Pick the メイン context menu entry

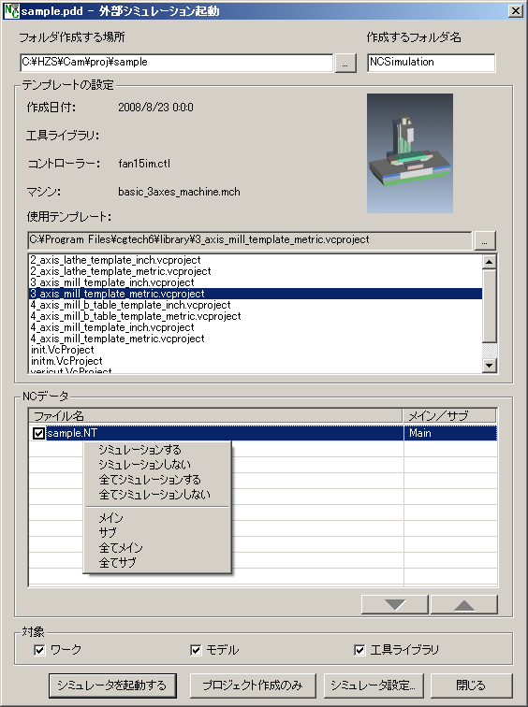(x=111, y=518)
